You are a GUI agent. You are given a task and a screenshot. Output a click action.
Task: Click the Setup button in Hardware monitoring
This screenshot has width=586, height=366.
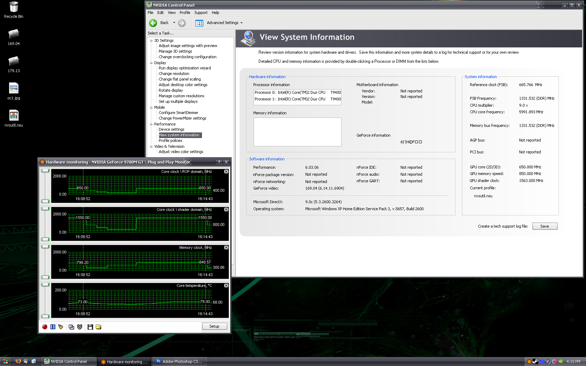click(x=215, y=326)
